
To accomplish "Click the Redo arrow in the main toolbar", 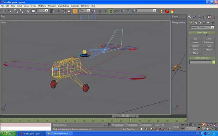I will click(x=9, y=11).
